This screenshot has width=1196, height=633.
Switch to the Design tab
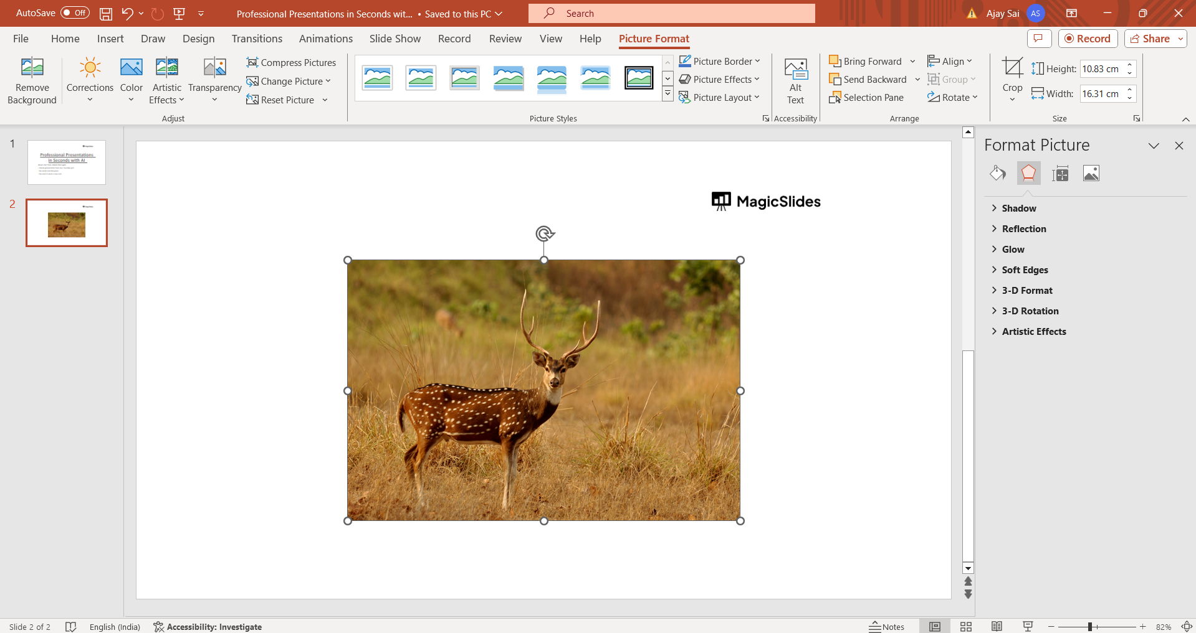198,39
